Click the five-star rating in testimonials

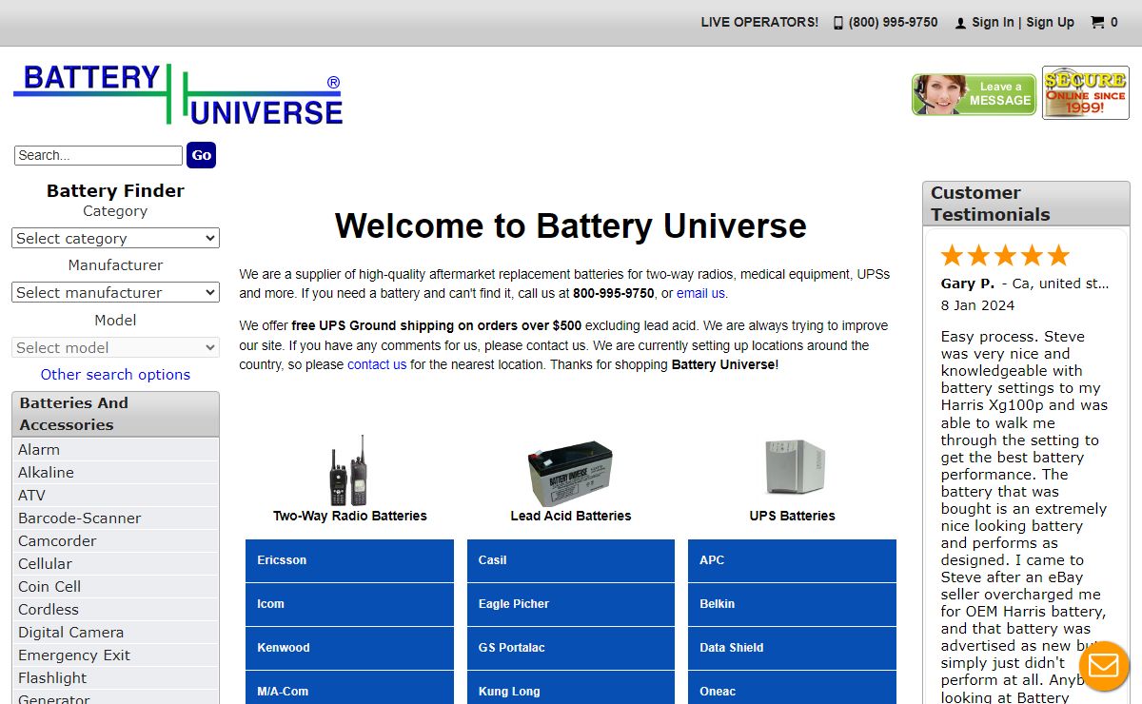(1005, 255)
